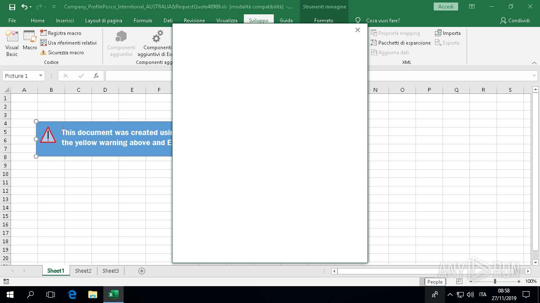The width and height of the screenshot is (540, 303).
Task: Collapse the ribbon with the chevron
Action: coord(534,62)
